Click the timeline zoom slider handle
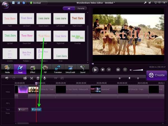Viewport: 168px width, 126px height. pyautogui.click(x=129, y=78)
